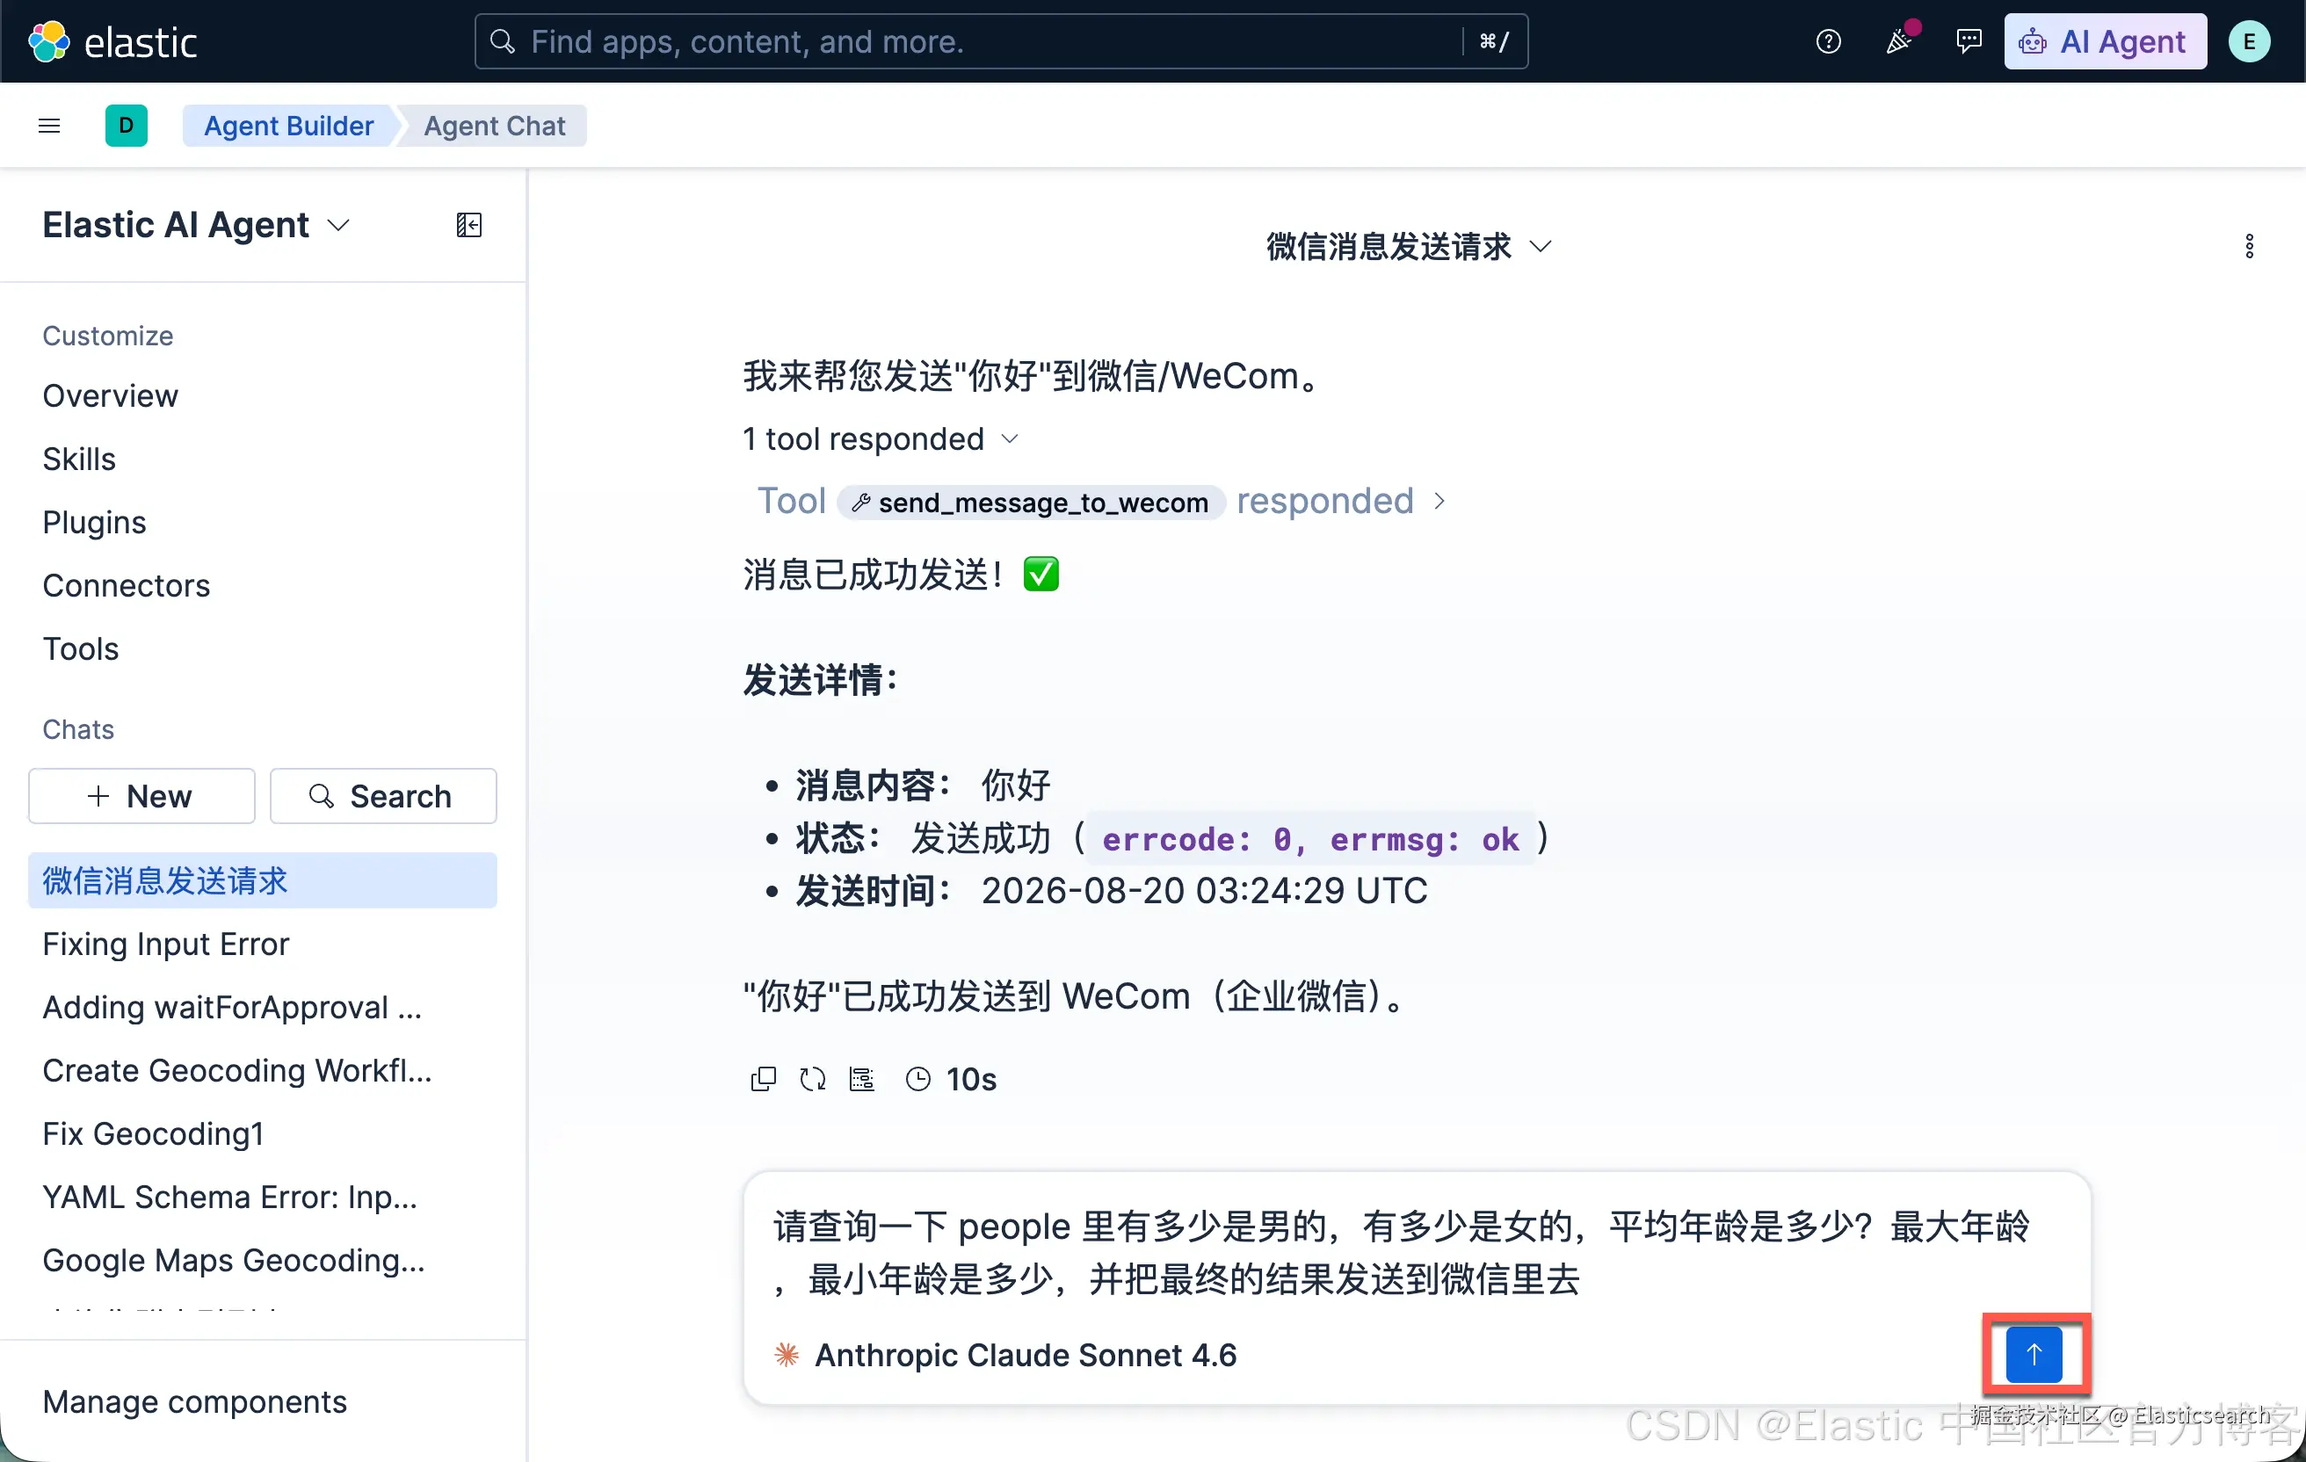Click the 消息已成功发送 success message

(900, 575)
